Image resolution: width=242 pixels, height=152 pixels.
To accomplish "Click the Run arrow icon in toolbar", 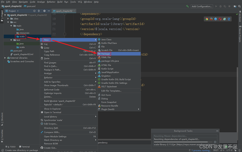I will pyautogui.click(x=216, y=6).
